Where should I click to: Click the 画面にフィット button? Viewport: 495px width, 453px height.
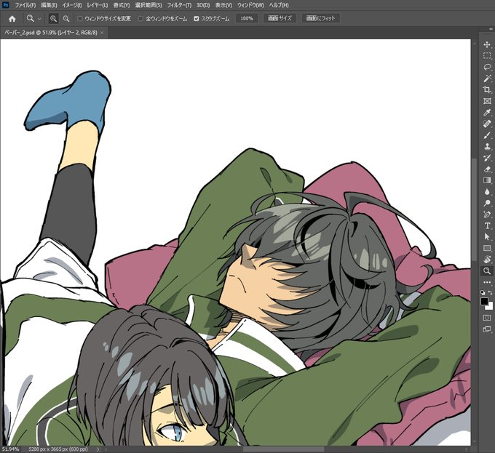[x=320, y=18]
